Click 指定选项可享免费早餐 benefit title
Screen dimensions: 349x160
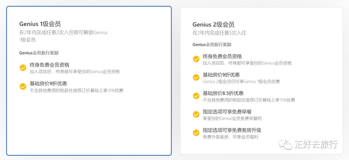227,112
